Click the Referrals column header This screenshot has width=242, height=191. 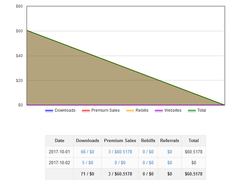[x=169, y=141]
